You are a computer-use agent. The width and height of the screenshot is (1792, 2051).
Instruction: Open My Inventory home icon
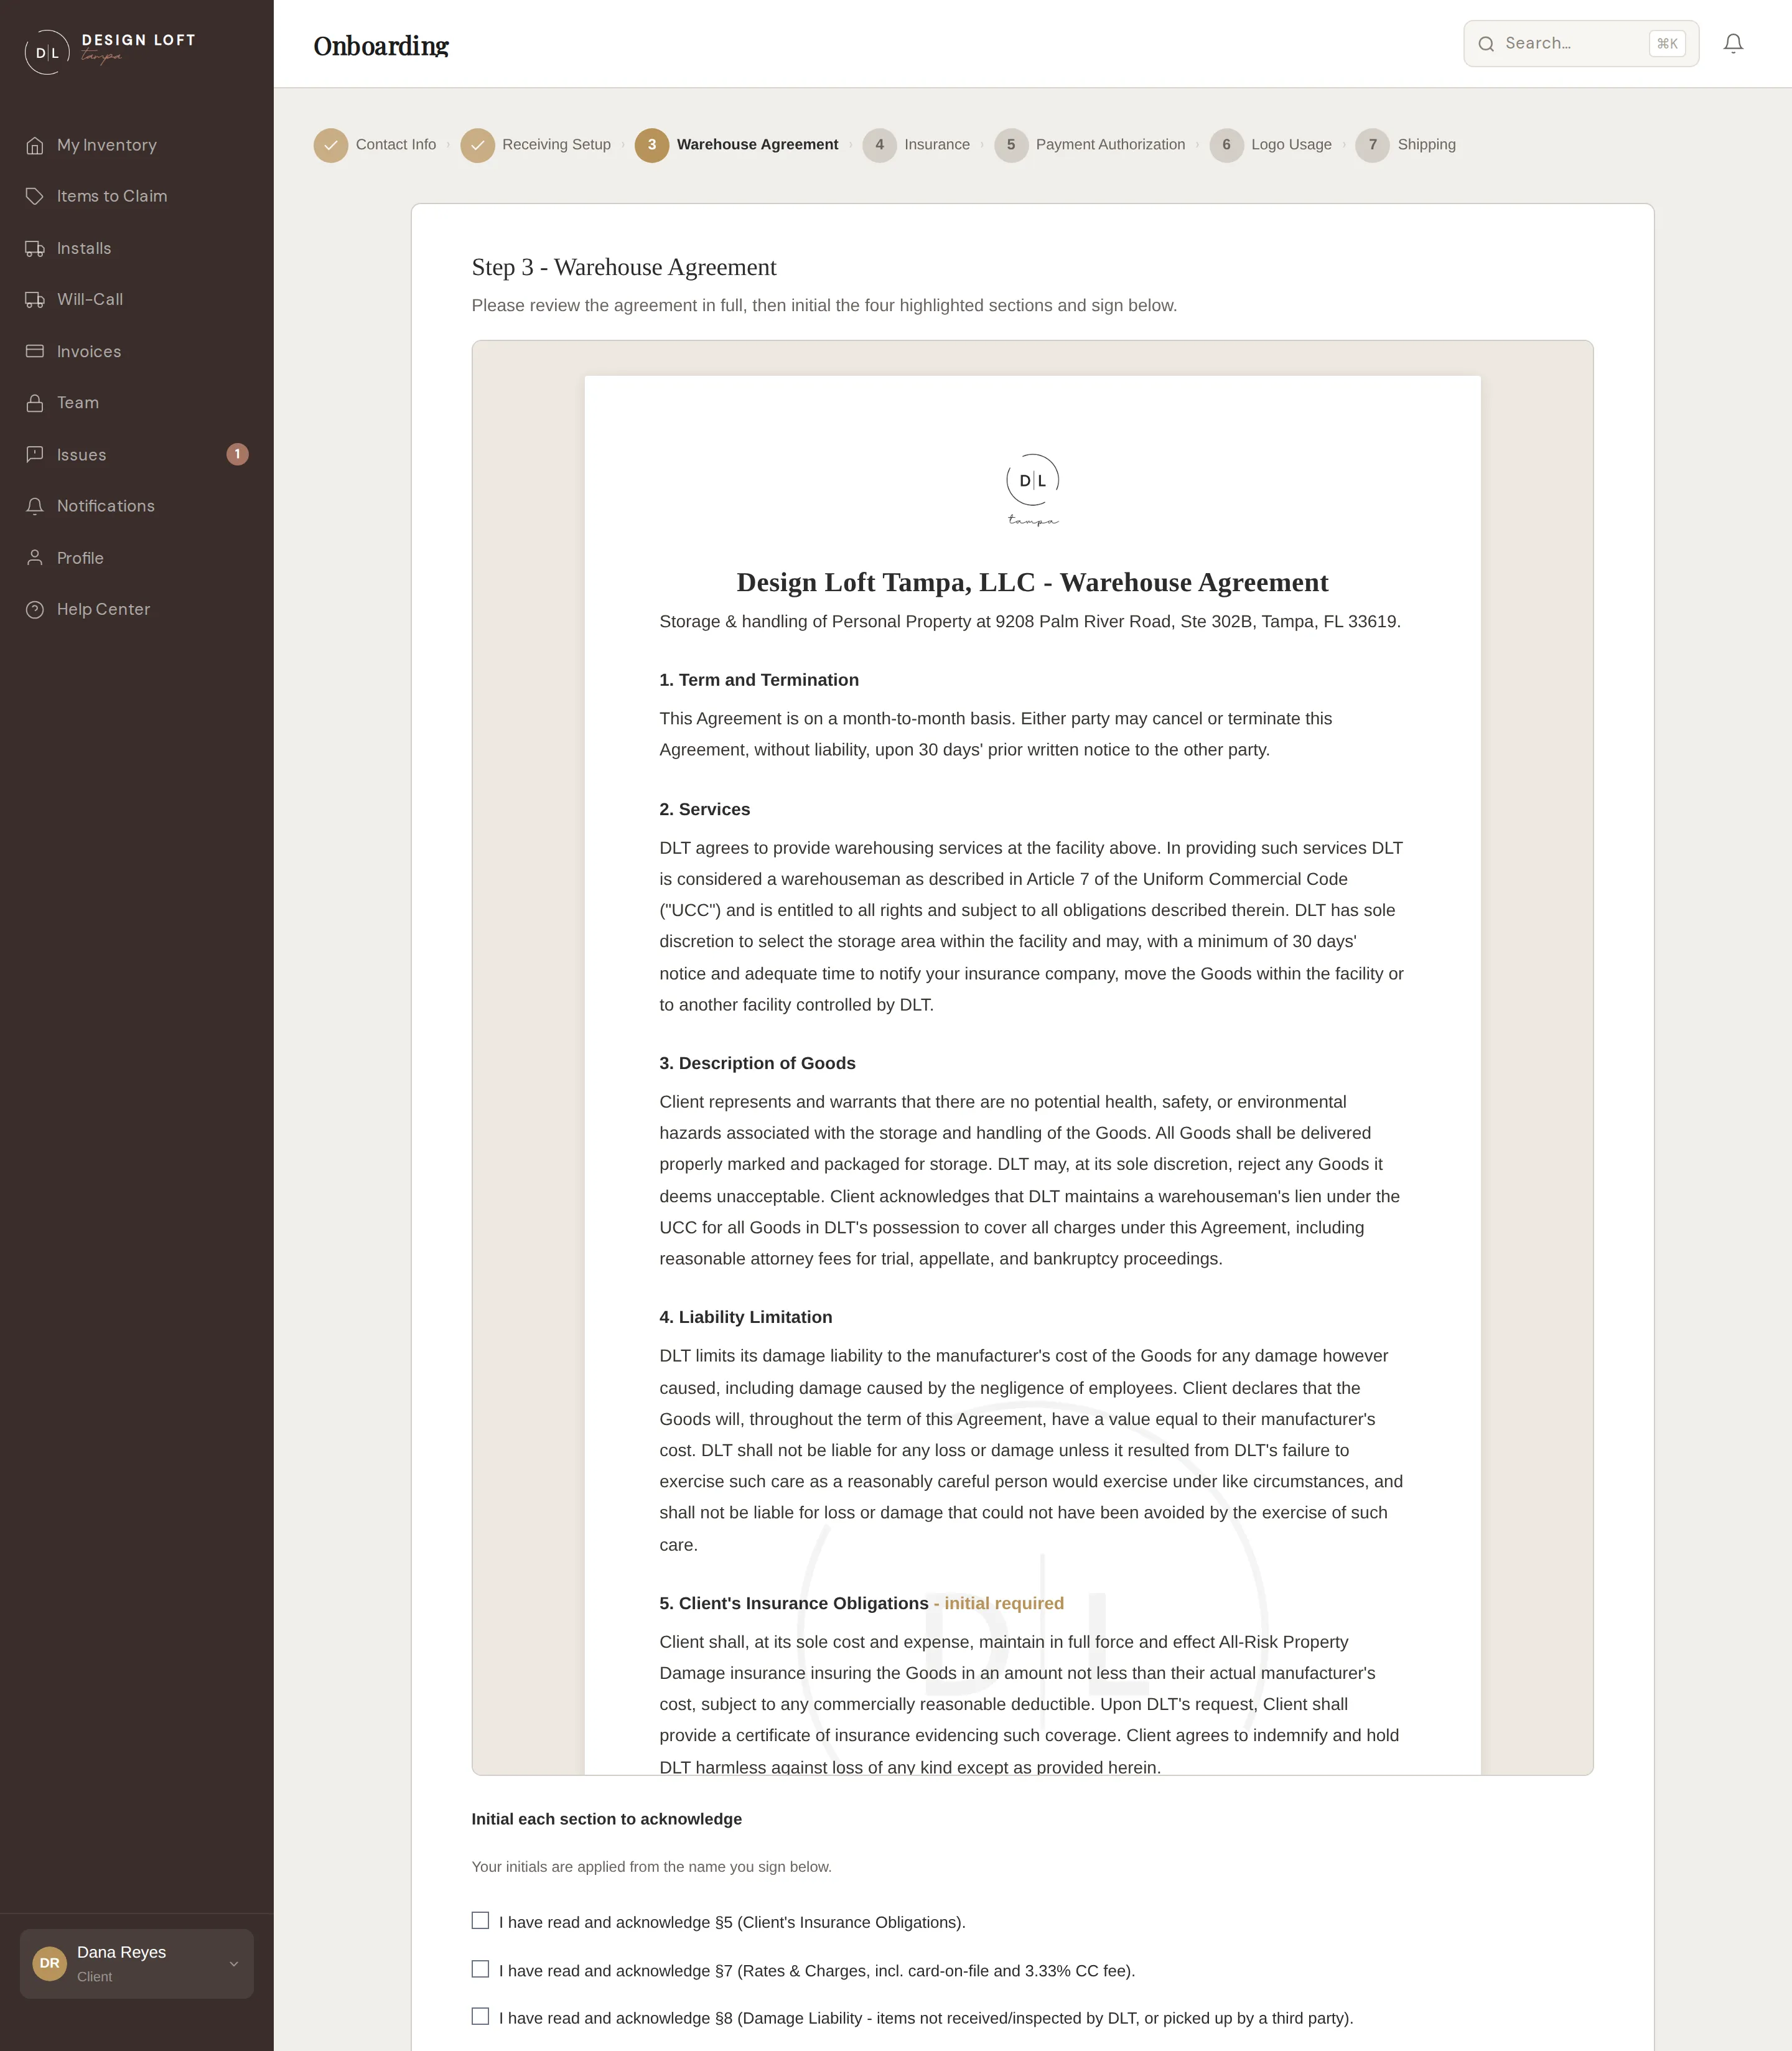coord(35,145)
